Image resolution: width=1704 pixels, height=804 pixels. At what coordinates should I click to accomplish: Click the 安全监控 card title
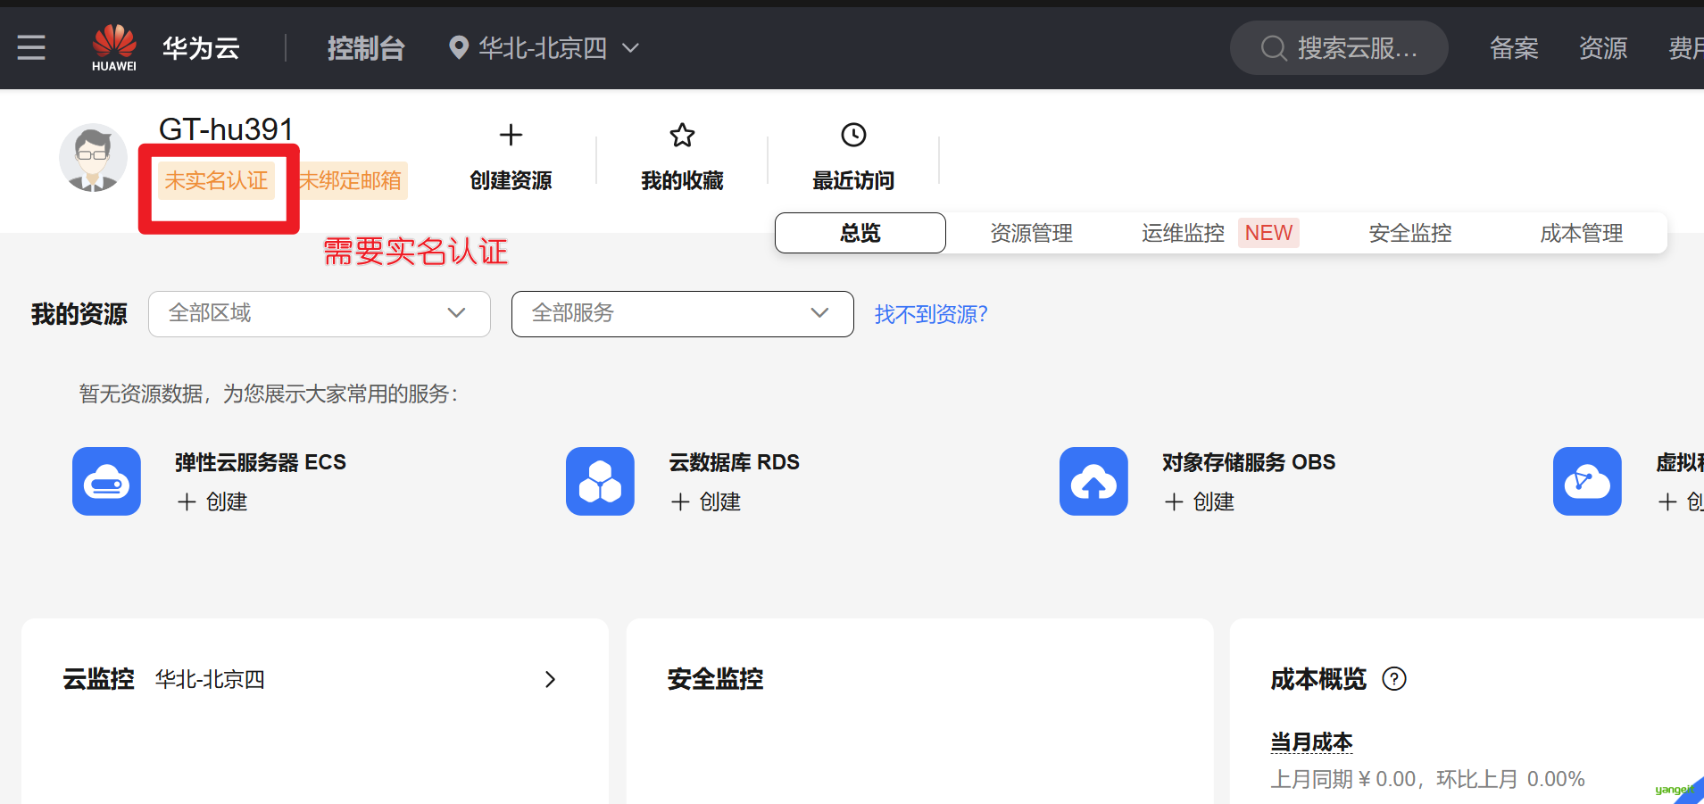(715, 679)
